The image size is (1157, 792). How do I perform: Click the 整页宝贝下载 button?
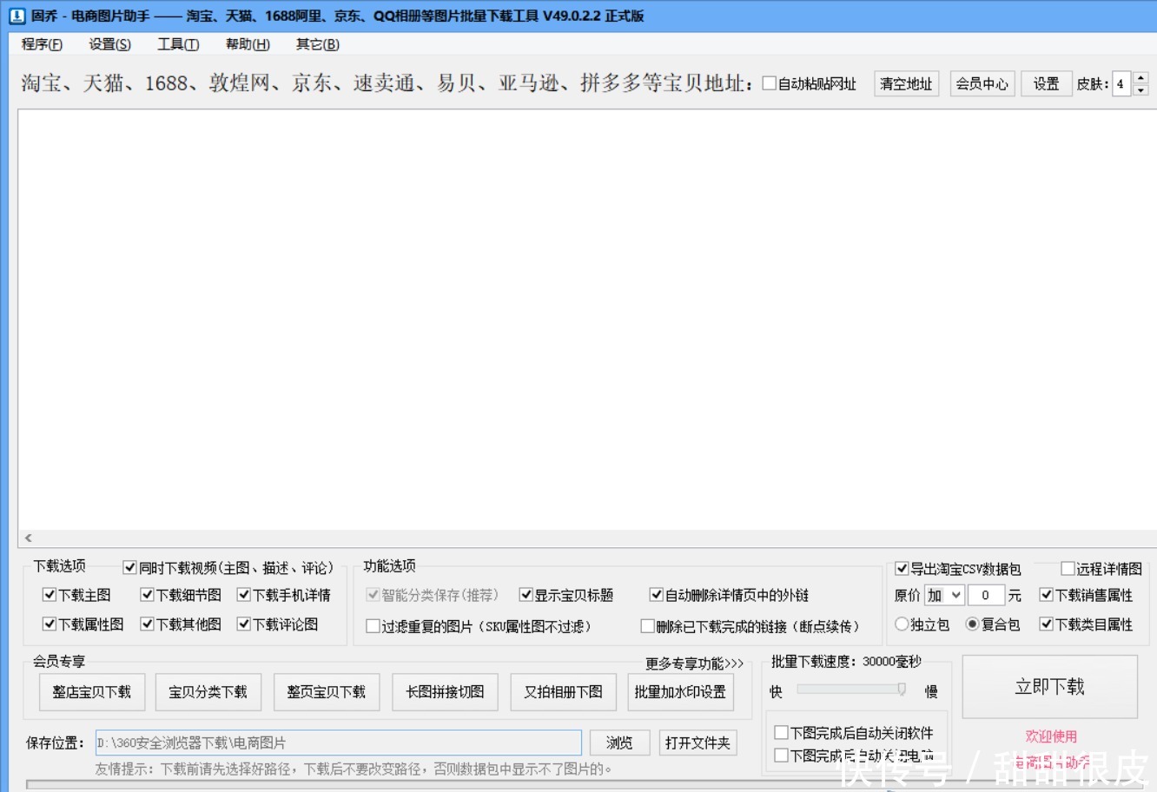tap(327, 692)
